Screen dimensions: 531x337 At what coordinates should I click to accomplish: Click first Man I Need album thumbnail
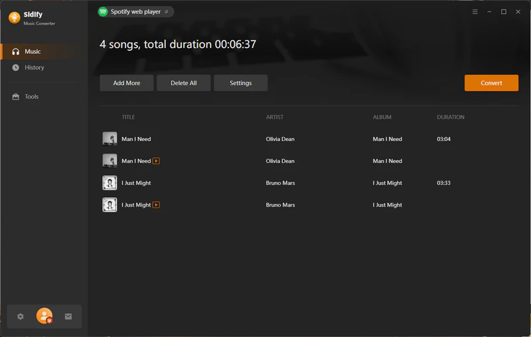click(x=110, y=139)
